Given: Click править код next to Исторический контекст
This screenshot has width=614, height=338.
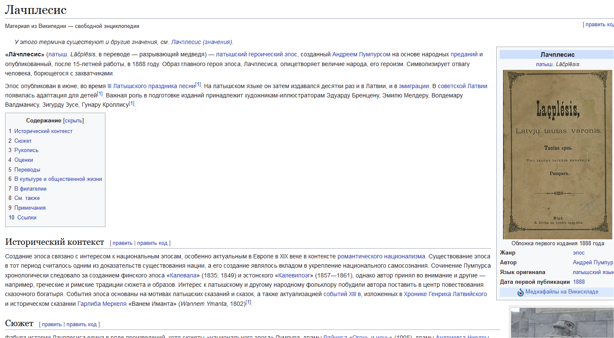Looking at the screenshot, I should point(152,243).
